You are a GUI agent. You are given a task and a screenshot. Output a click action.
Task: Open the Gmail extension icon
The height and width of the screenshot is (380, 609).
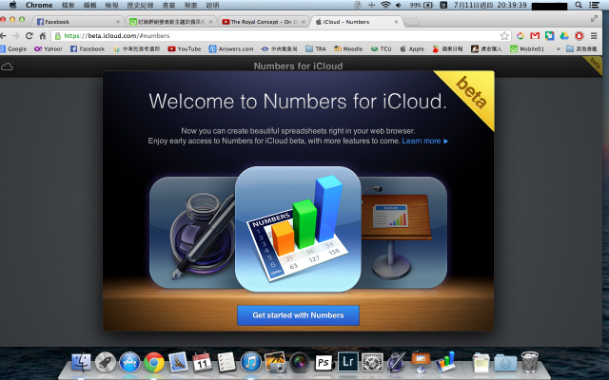click(535, 36)
